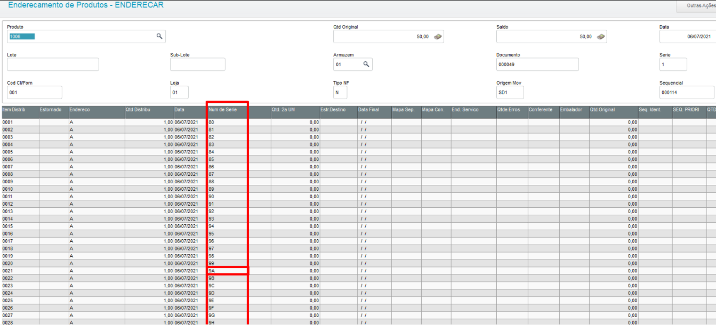Screen dimensions: 716x325
Task: Click the Qtd.Original cell in row 0002
Action: pyautogui.click(x=614, y=129)
